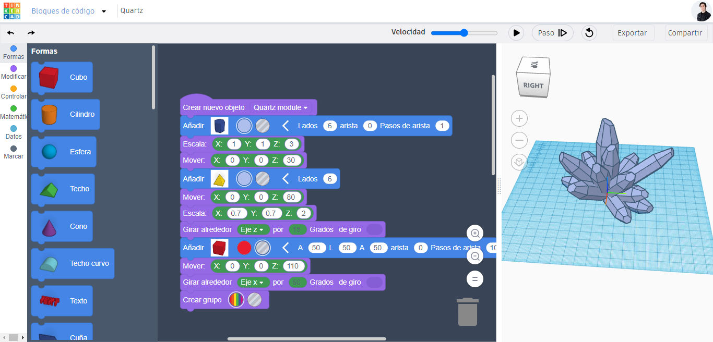Viewport: 713px width, 342px height.
Task: Edit Pasos de arista value 1
Action: click(x=442, y=126)
